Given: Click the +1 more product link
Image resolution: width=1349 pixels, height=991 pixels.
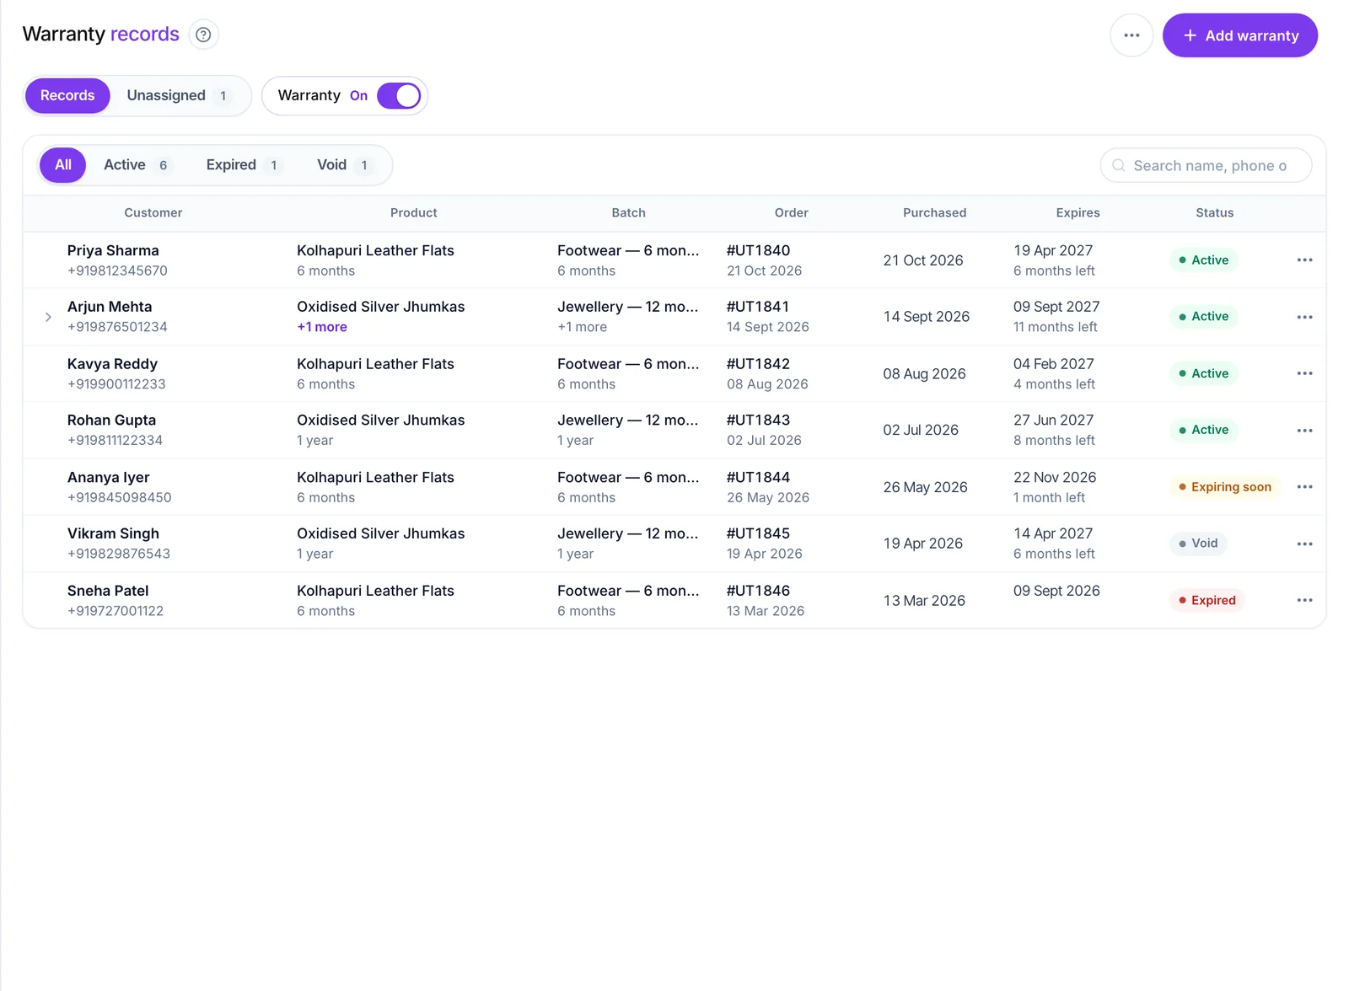Looking at the screenshot, I should tap(322, 327).
